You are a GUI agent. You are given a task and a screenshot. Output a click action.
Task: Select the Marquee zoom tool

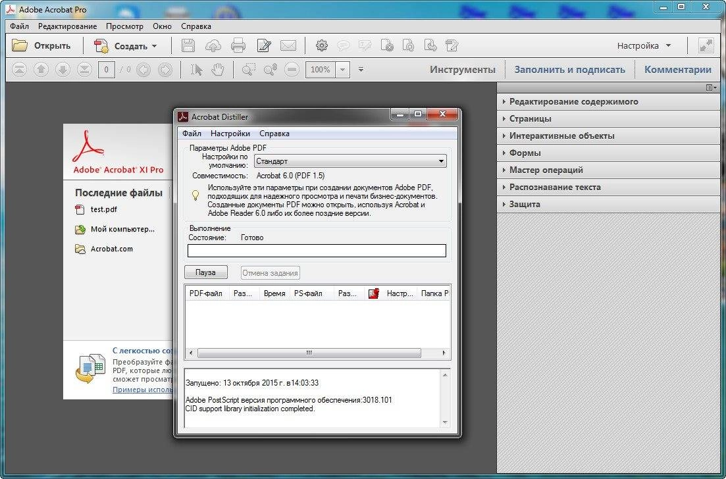click(x=249, y=70)
